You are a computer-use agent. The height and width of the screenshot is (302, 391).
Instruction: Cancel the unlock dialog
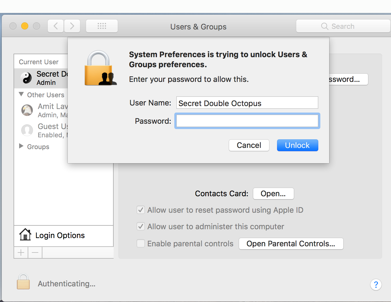click(249, 145)
